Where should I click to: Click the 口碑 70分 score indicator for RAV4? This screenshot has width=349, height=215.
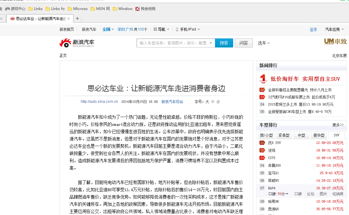[x=278, y=194]
